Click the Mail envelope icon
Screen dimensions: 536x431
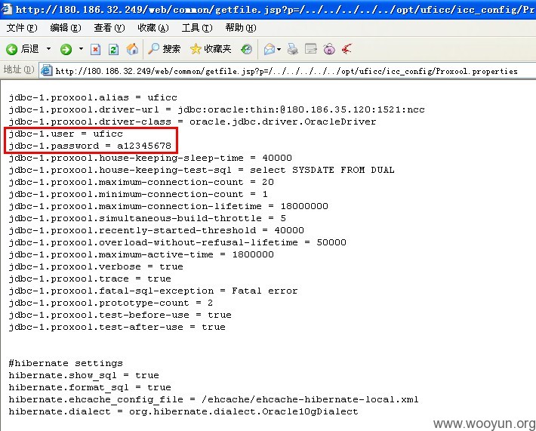[x=270, y=49]
